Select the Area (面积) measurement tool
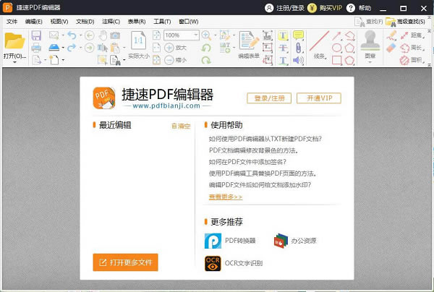The width and height of the screenshot is (434, 292). pyautogui.click(x=412, y=60)
